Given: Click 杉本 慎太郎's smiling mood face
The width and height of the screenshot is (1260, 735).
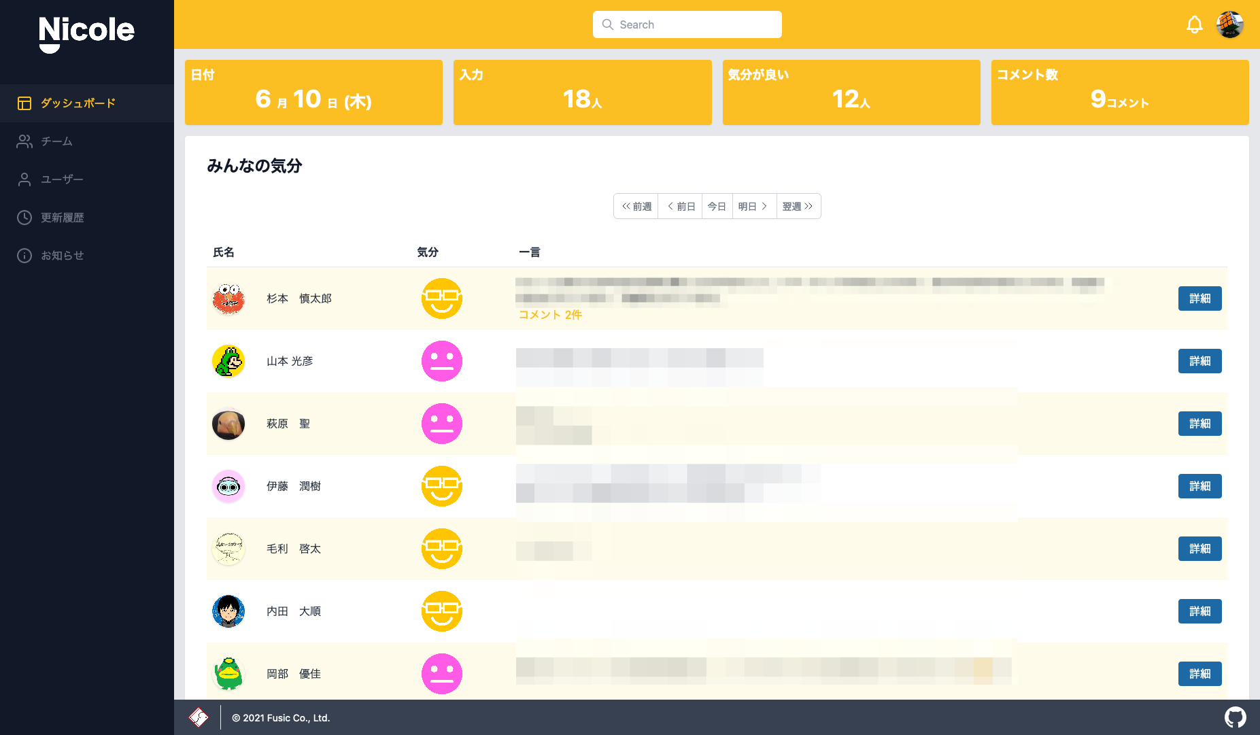Looking at the screenshot, I should tap(441, 298).
